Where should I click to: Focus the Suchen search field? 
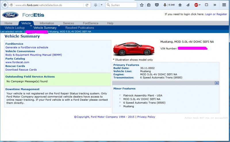pos(121,5)
